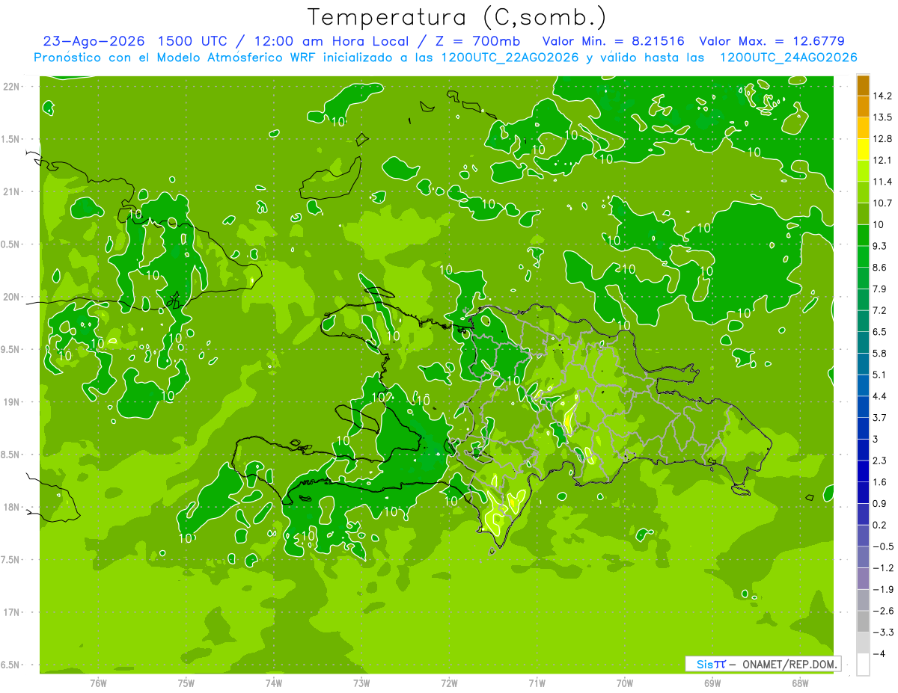This screenshot has height=693, width=898.
Task: Click the "21N" latitude axis label
Action: coord(12,191)
